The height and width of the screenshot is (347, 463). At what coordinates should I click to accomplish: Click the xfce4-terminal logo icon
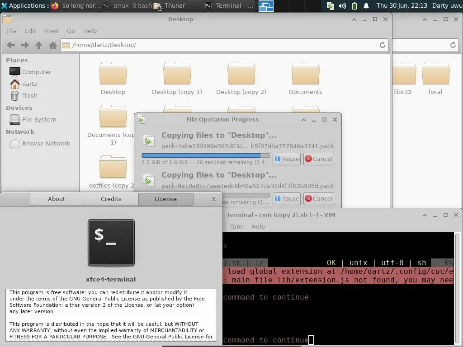[x=111, y=243]
